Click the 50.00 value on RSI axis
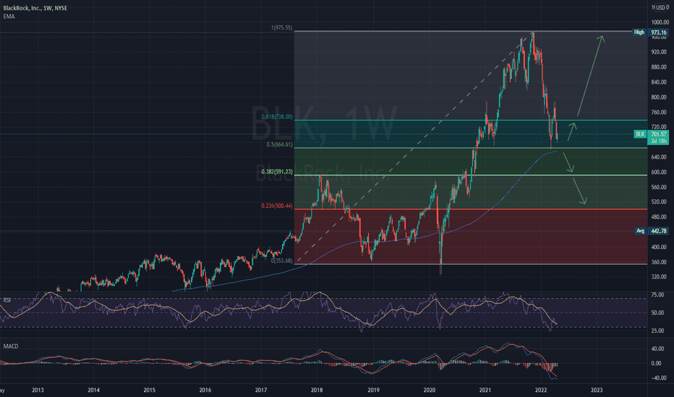This screenshot has width=674, height=397. 657,313
